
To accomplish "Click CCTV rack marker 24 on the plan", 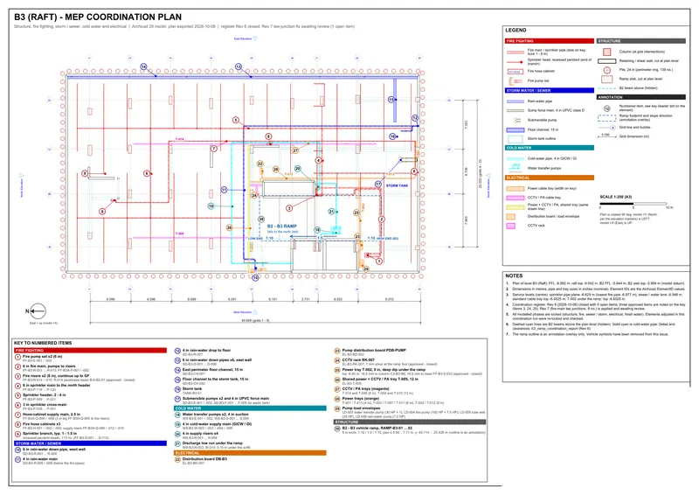I will 254,195.
